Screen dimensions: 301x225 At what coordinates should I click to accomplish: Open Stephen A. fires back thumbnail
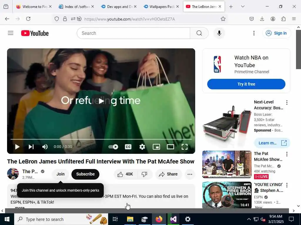tap(227, 195)
